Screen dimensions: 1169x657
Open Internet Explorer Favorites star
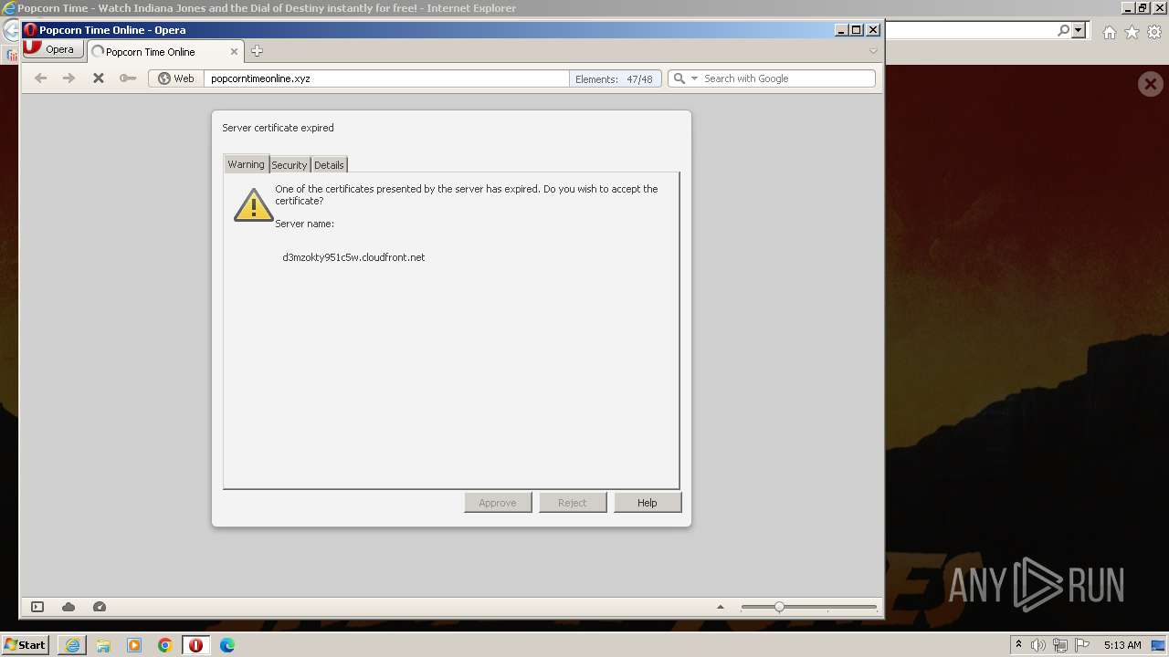pyautogui.click(x=1132, y=32)
